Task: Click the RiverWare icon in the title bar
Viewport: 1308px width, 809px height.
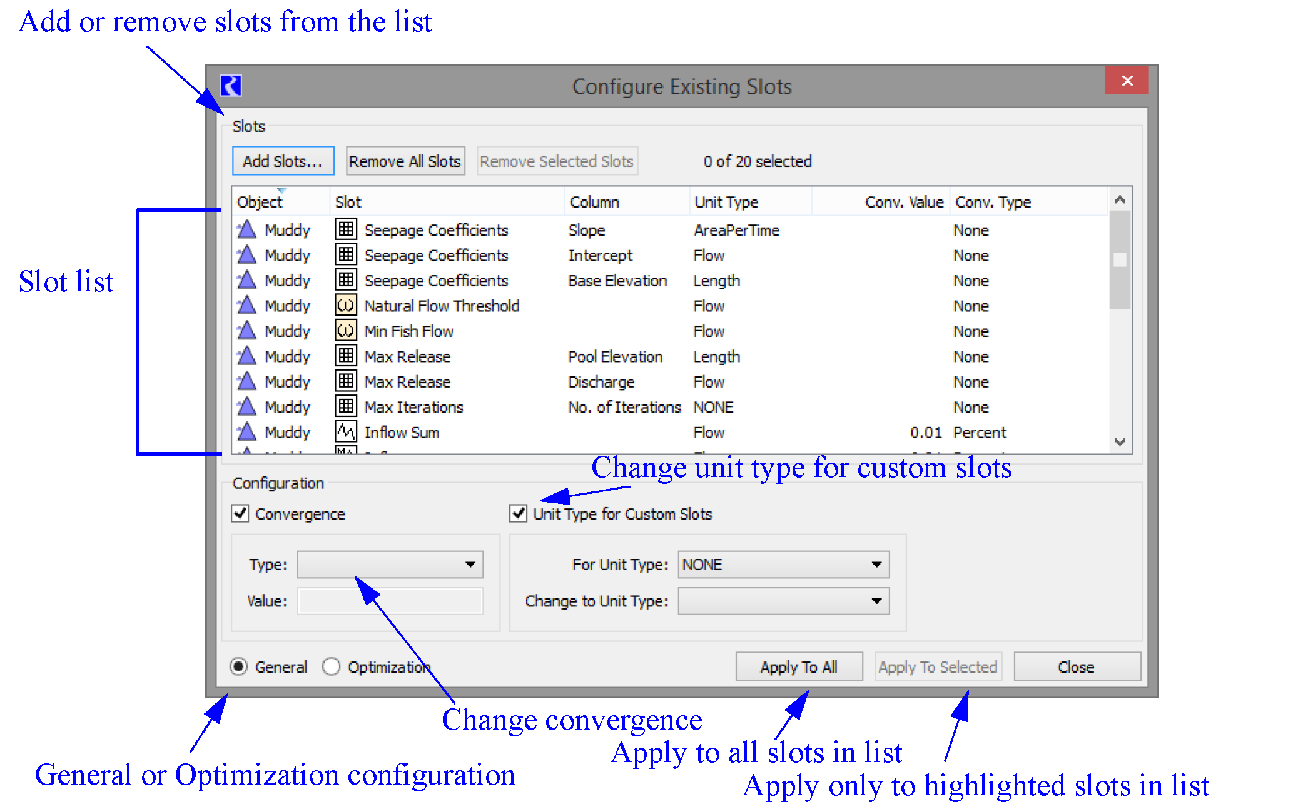Action: point(230,86)
